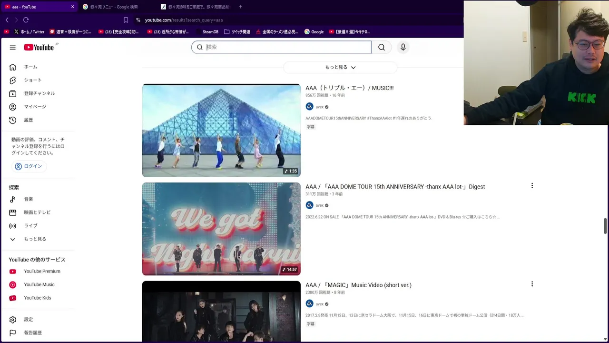Click the 856万 回視聴・16 年前 text
Screen dimensions: 609x343
[x=325, y=95]
